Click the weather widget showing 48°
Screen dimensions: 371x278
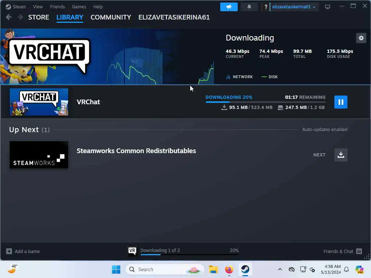tap(12, 269)
